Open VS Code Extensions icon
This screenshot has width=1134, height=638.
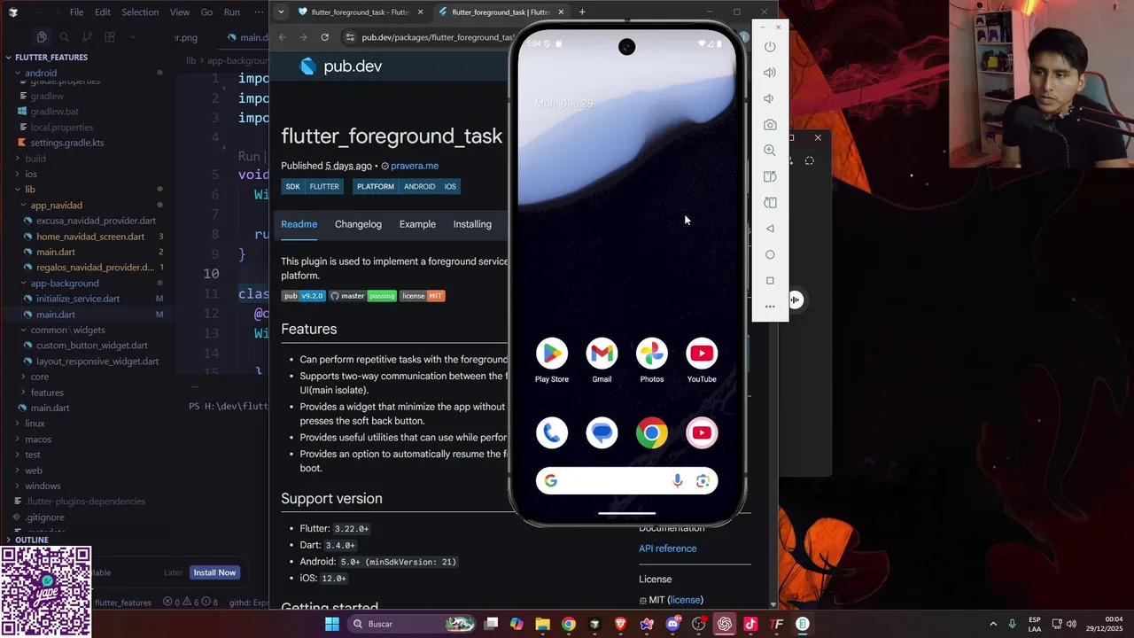pyautogui.click(x=110, y=37)
